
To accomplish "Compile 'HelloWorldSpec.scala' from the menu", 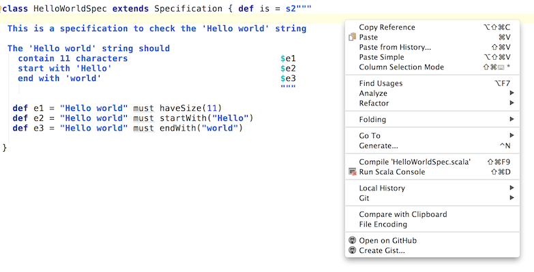I will (414, 162).
